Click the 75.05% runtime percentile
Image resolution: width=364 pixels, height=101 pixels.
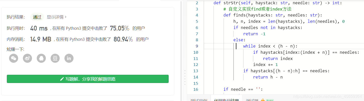pyautogui.click(x=120, y=28)
